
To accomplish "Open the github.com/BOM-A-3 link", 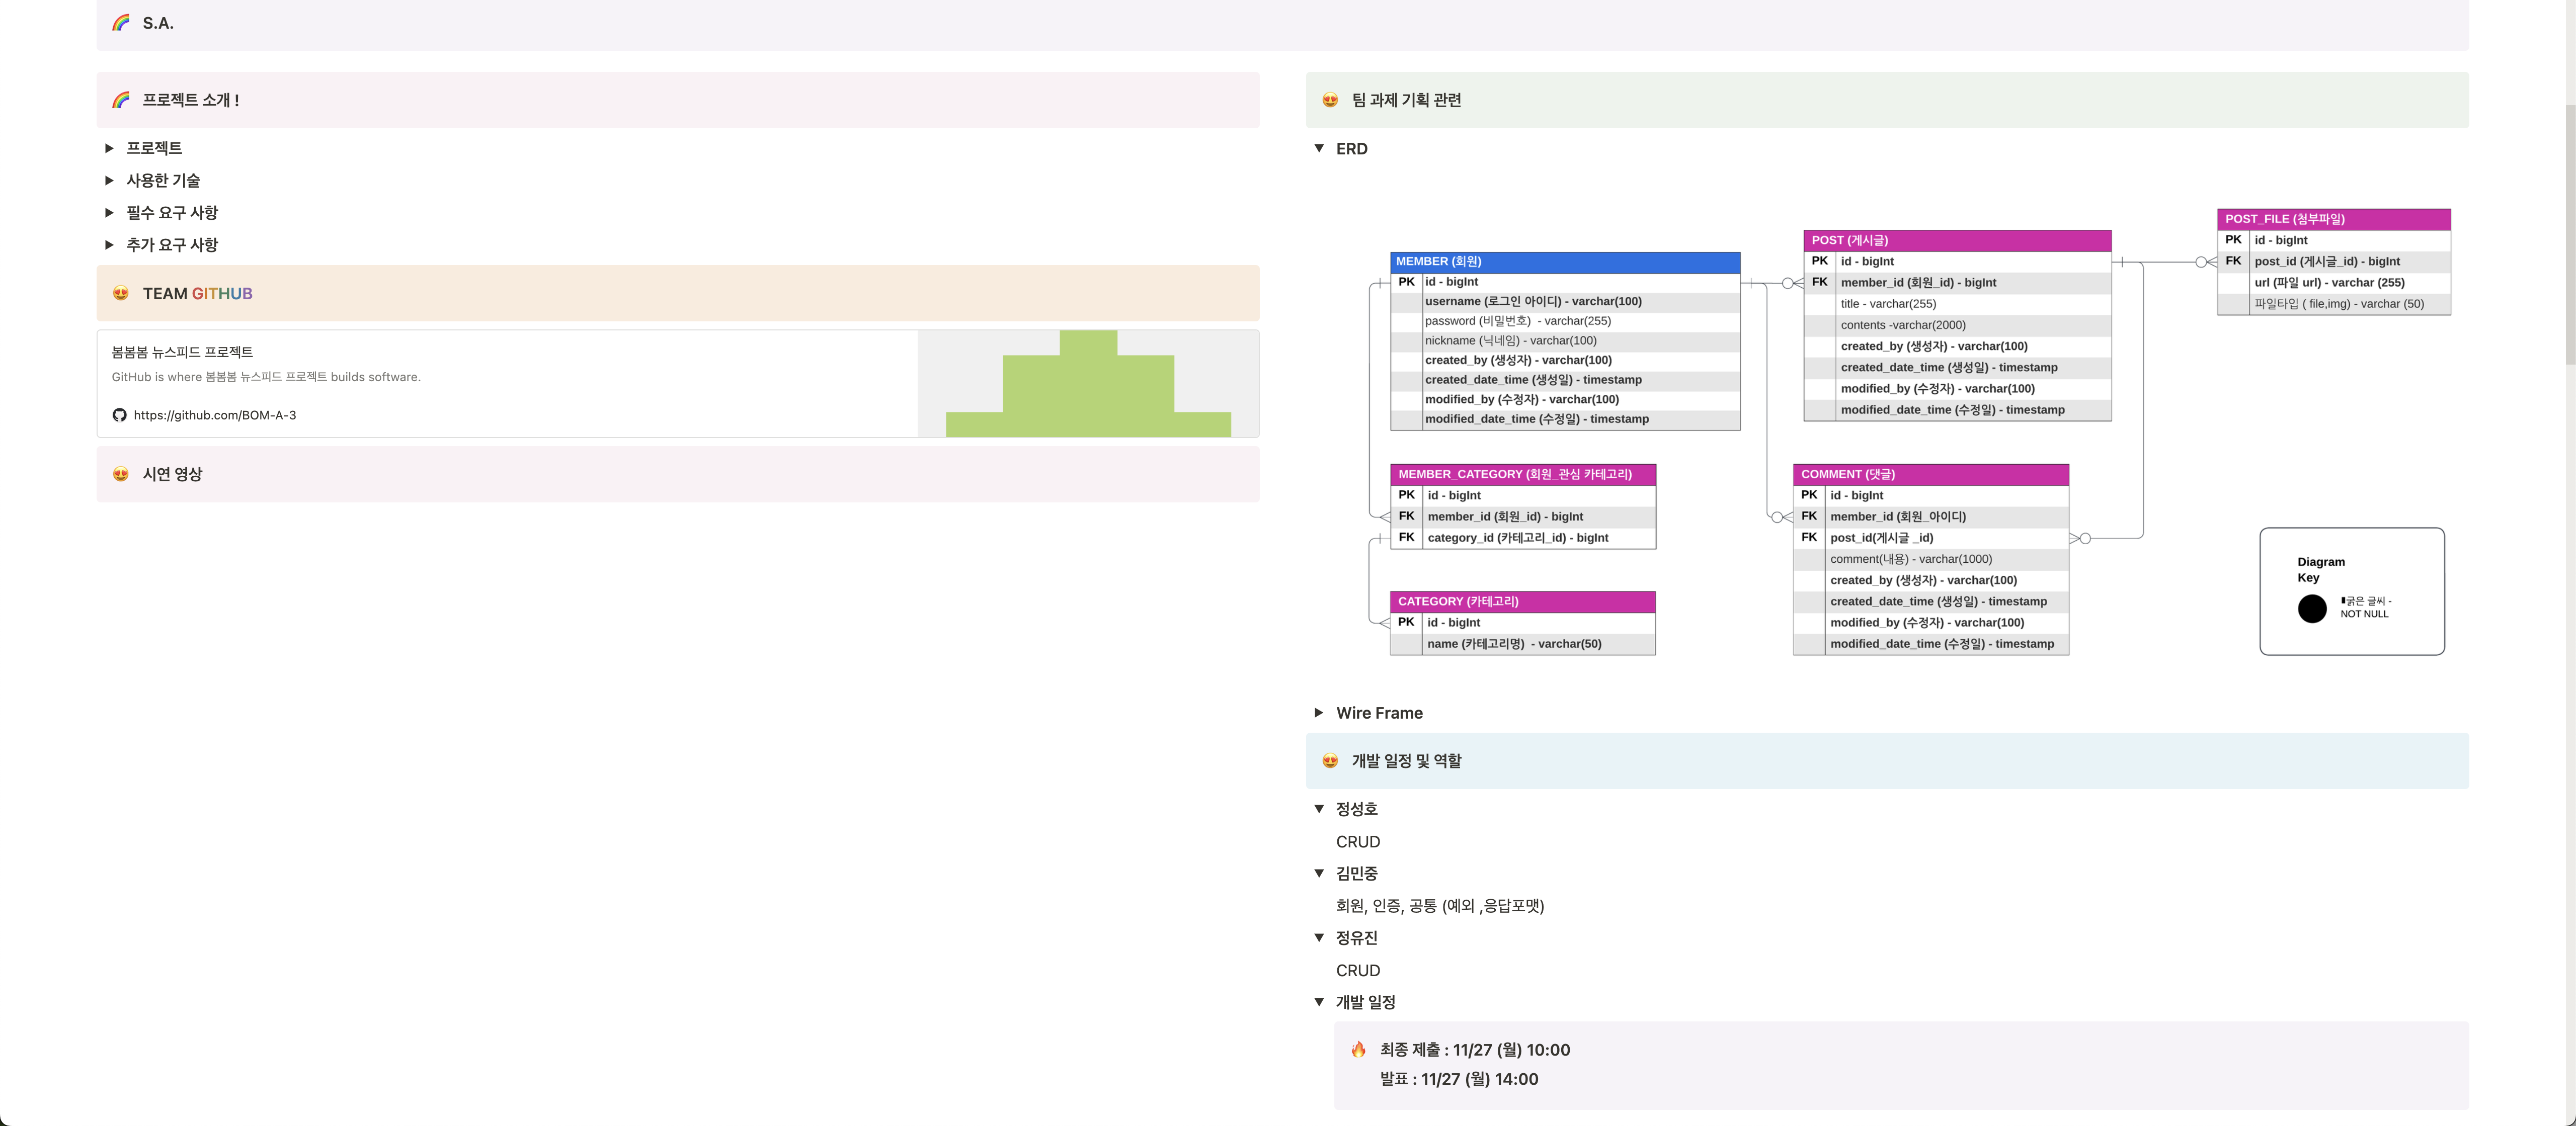I will click(214, 415).
